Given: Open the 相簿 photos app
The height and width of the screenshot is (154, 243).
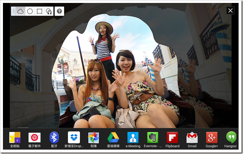Looking at the screenshot, I should (94, 139).
